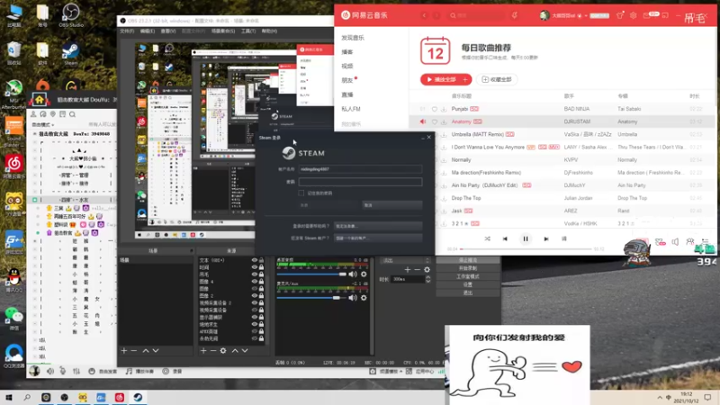Open NetEase mini mode icon
Image resolution: width=720 pixels, height=405 pixels.
click(x=664, y=15)
